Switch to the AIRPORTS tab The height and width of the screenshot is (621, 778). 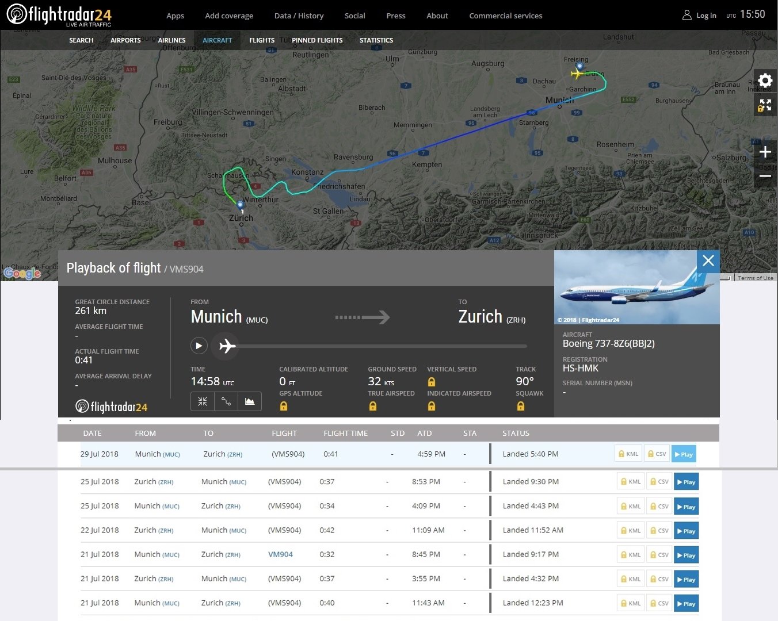pos(125,40)
